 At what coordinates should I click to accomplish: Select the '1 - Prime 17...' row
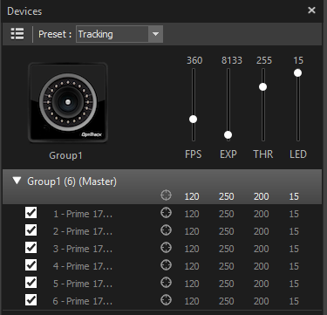pyautogui.click(x=162, y=214)
